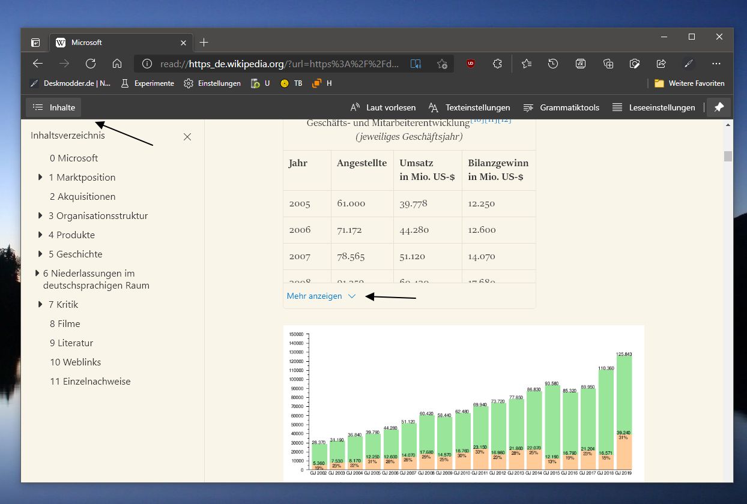747x504 pixels.
Task: Jump to 2 Akquisitionen section
Action: 83,197
